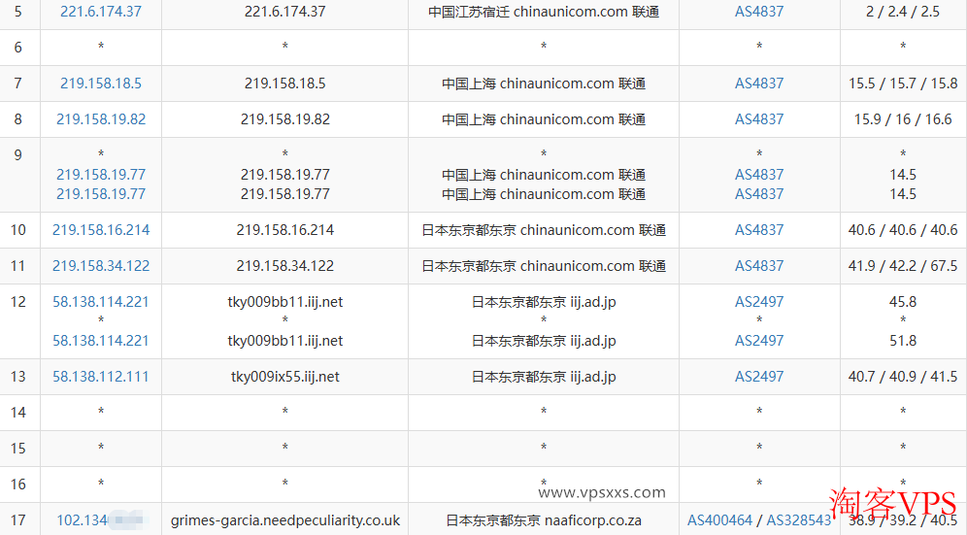
Task: Click the blue 221.6.174.37 IP link
Action: coord(101,12)
